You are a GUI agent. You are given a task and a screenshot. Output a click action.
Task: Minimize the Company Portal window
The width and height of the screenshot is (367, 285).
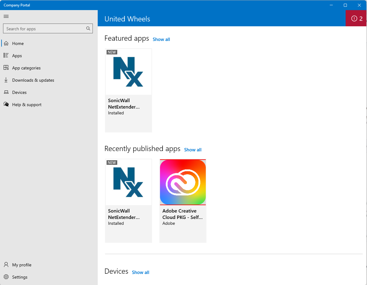tap(331, 5)
